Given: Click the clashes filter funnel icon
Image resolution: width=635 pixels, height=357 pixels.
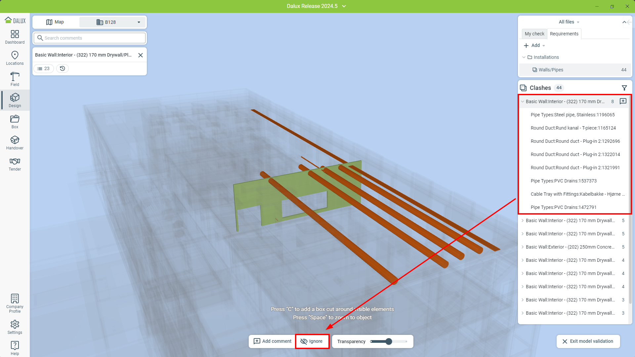Looking at the screenshot, I should tap(624, 88).
